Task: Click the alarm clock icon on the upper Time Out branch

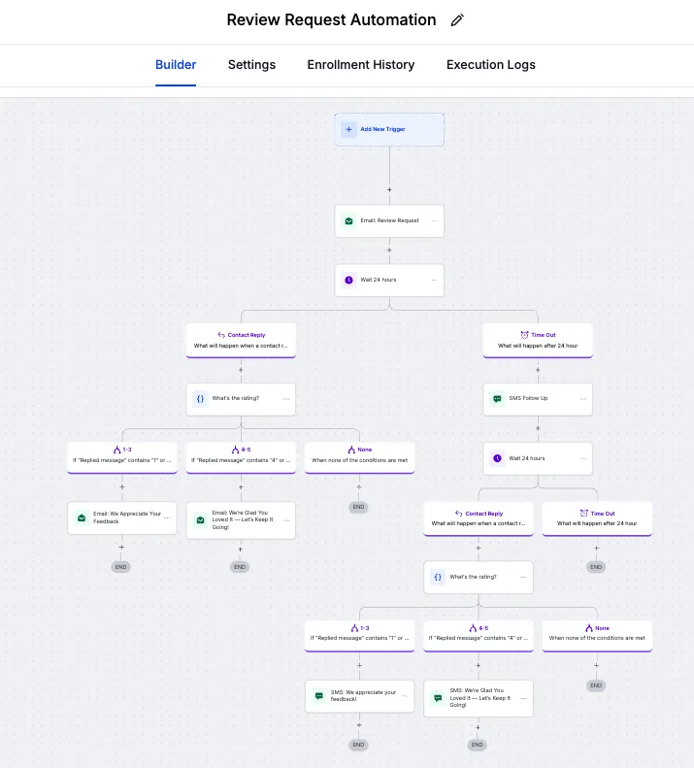Action: [524, 335]
